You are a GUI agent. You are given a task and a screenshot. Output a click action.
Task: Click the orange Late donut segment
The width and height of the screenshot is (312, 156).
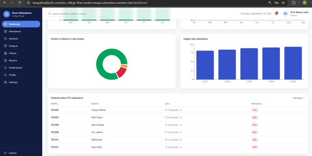(124, 66)
